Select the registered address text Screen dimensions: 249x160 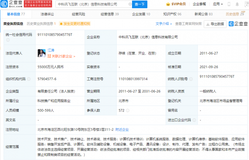(x=75, y=130)
